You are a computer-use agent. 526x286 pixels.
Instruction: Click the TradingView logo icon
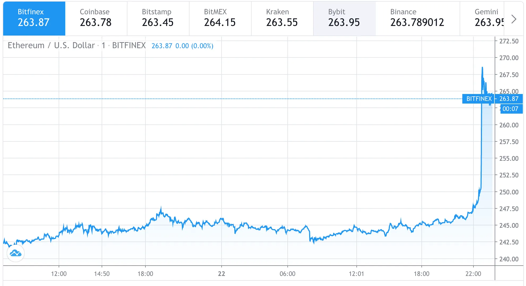tap(16, 253)
